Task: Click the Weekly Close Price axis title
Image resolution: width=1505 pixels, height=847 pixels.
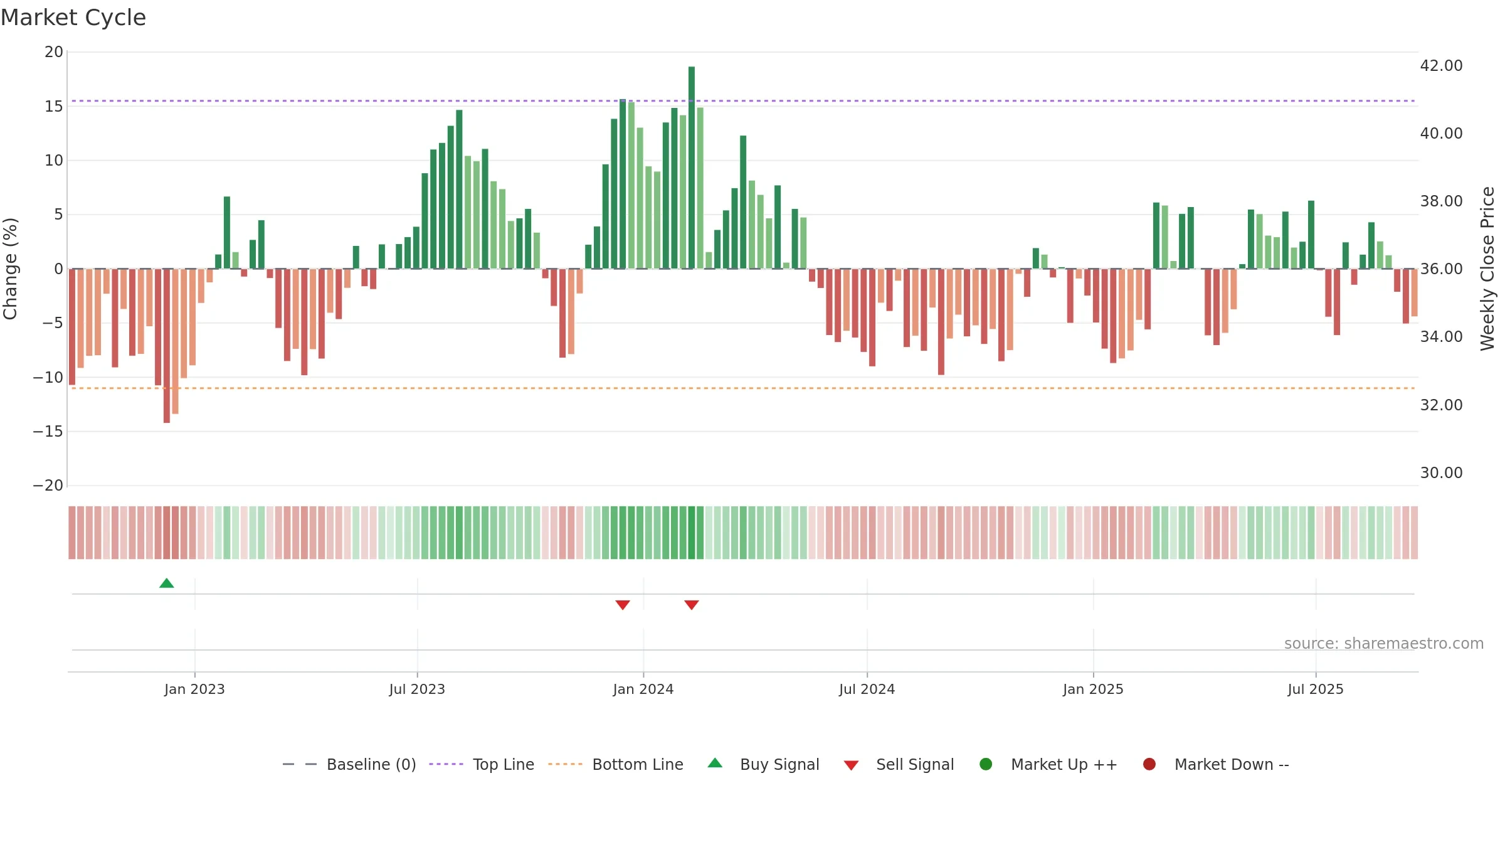Action: 1487,269
